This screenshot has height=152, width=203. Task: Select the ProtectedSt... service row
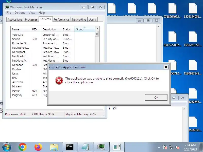pyautogui.click(x=53, y=43)
